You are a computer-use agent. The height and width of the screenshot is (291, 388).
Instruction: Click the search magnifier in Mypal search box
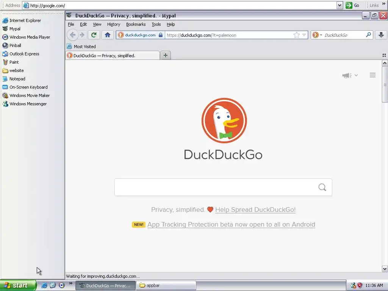pos(368,35)
